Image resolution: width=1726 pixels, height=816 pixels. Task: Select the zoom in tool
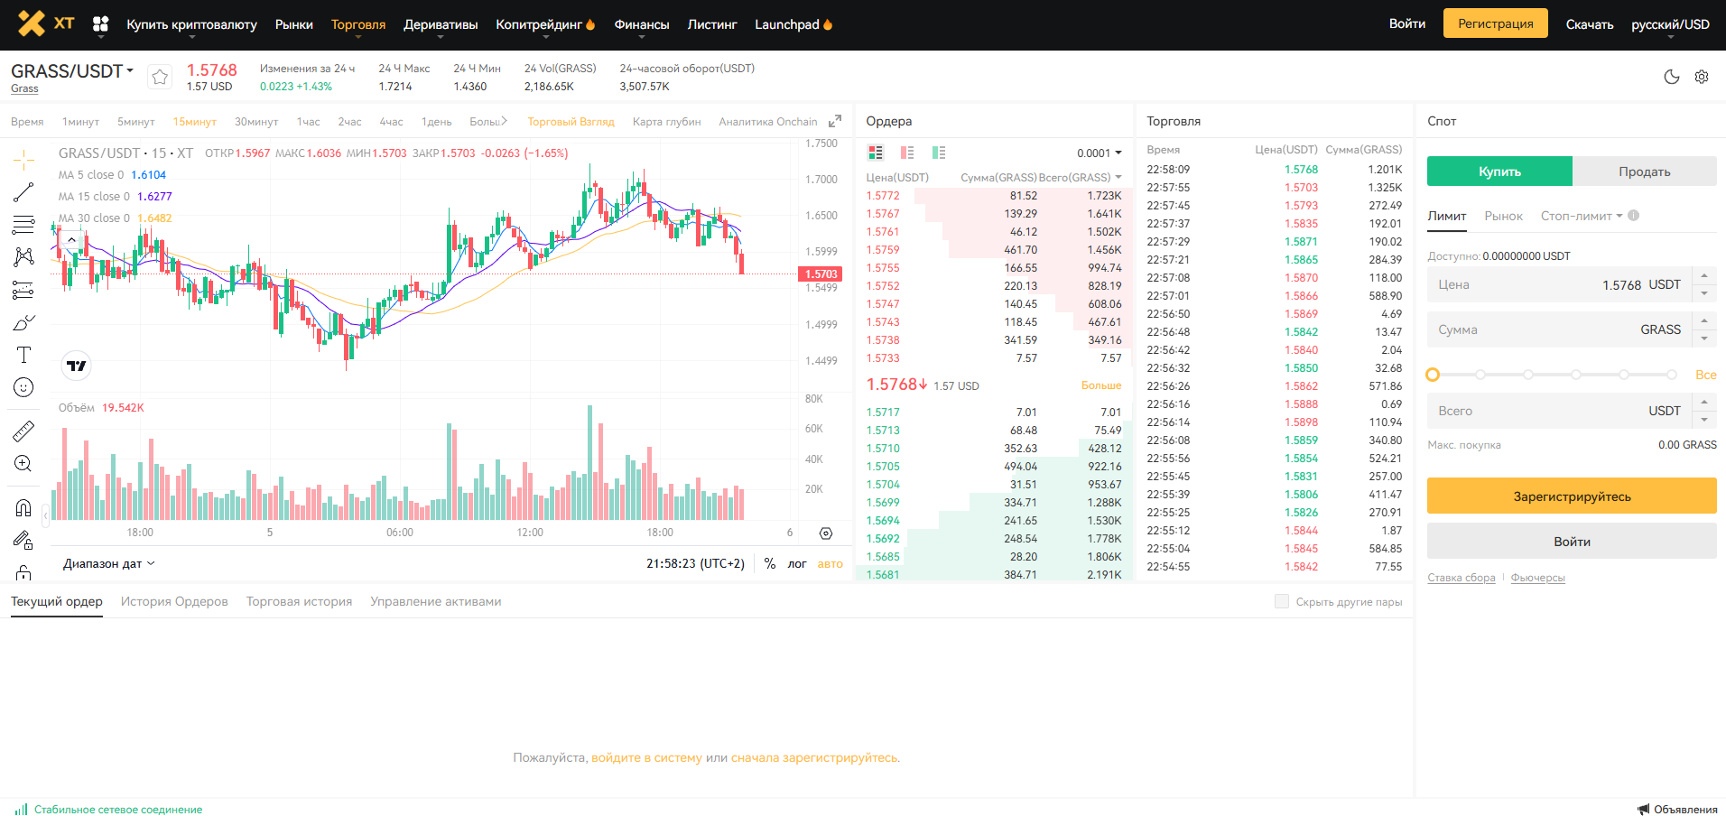[x=23, y=463]
